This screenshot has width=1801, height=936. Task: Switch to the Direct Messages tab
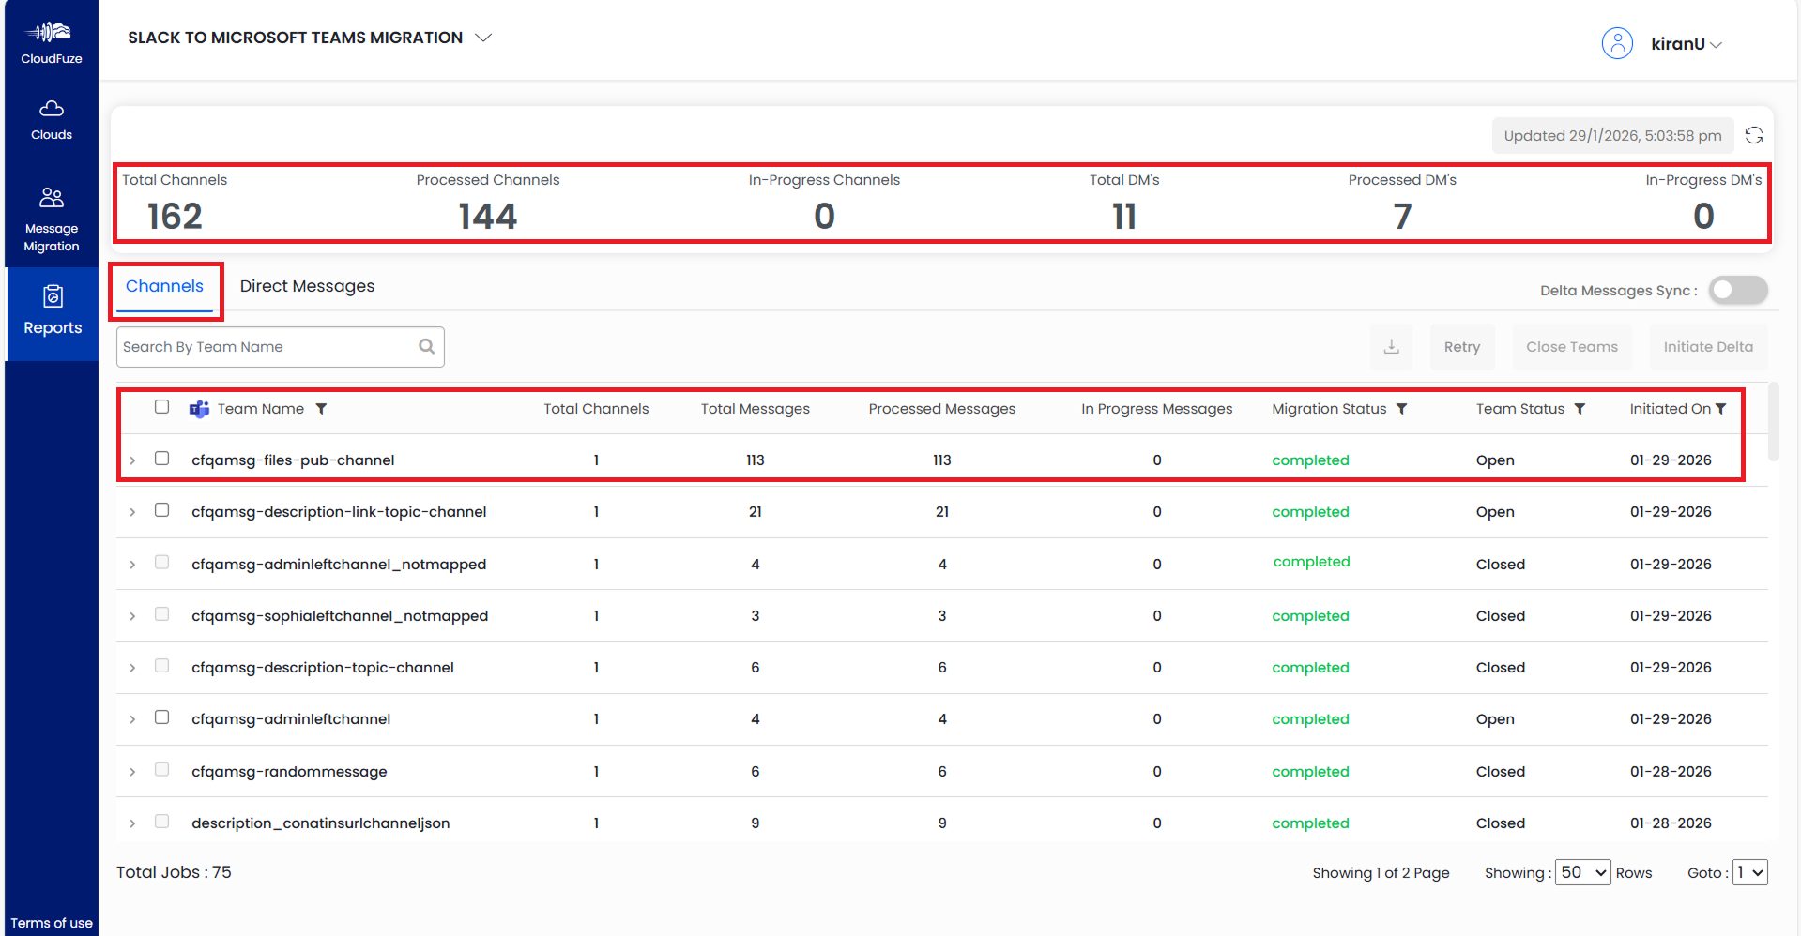tap(307, 286)
